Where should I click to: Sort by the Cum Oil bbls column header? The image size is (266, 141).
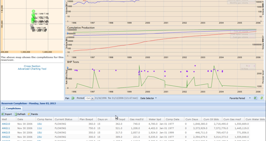point(211,119)
